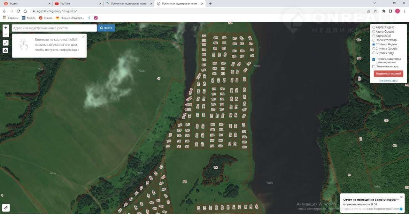
Task: Bookmark this page with star icon
Action: pyautogui.click(x=375, y=11)
